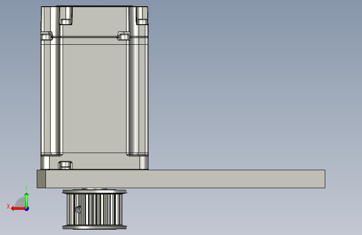This screenshot has height=235, width=362.
Task: Select the stepper motor body
Action: pyautogui.click(x=94, y=88)
